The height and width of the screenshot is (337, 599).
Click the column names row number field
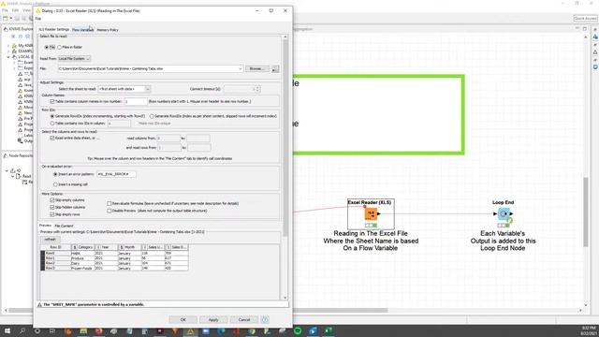coord(136,101)
